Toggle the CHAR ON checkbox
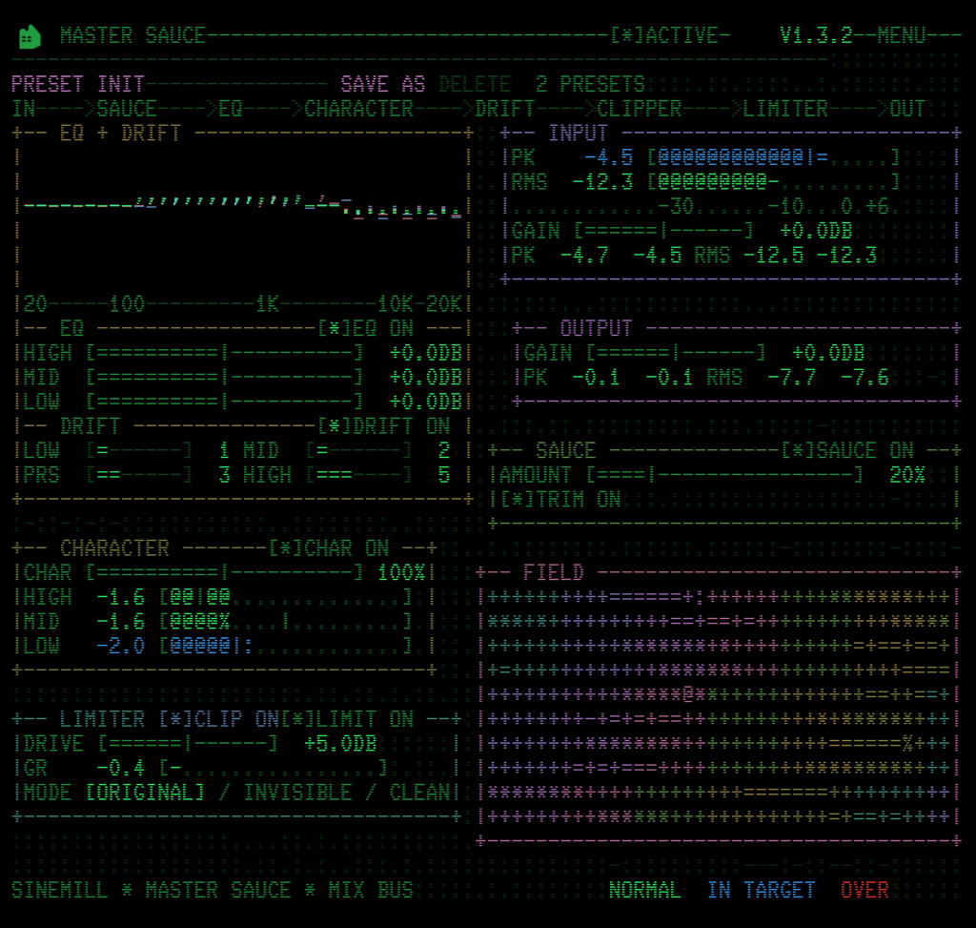This screenshot has width=976, height=928. tap(329, 548)
